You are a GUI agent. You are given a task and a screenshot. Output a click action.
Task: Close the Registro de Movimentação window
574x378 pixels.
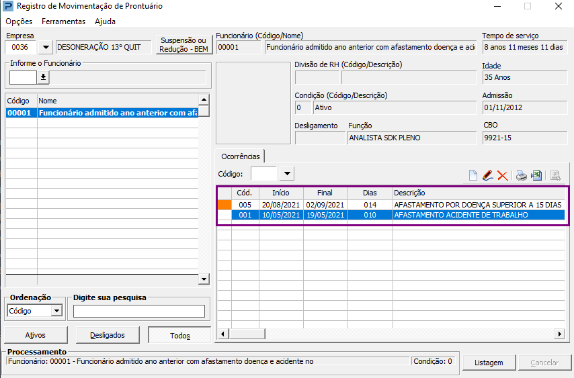click(559, 6)
